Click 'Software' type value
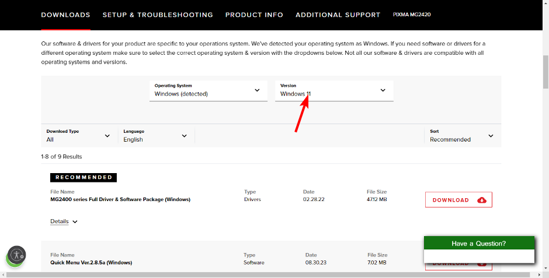The width and height of the screenshot is (549, 278). coord(254,263)
